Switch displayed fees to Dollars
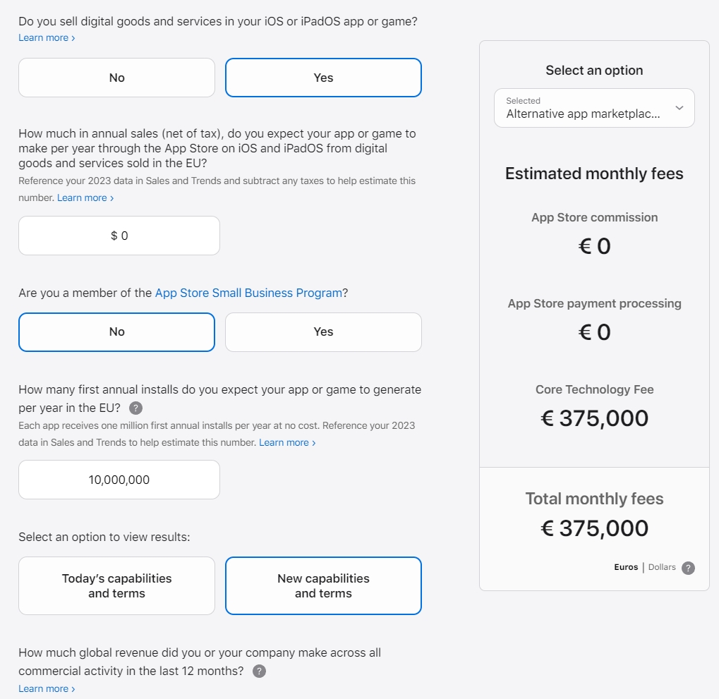 click(x=662, y=567)
